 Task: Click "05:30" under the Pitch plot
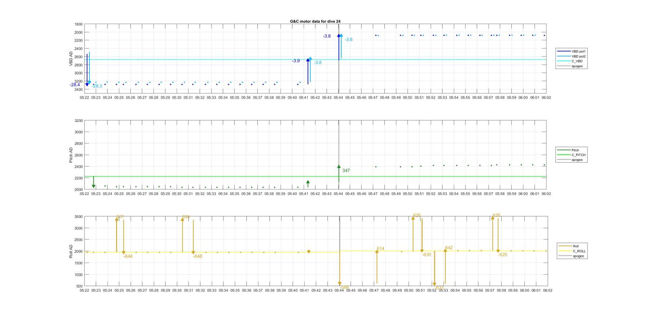click(x=177, y=194)
